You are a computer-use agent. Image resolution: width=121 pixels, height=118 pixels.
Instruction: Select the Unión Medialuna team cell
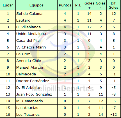coord(36,34)
